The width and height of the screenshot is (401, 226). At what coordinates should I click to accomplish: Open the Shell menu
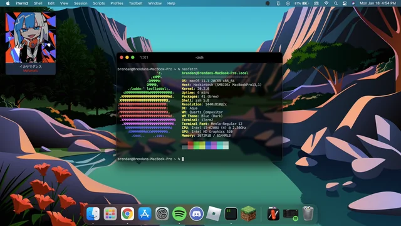[38, 3]
